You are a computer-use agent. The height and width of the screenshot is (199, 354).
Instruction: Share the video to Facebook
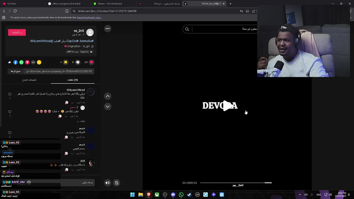(x=15, y=62)
